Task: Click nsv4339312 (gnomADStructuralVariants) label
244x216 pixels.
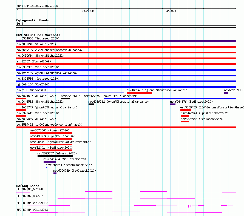Action: point(119,102)
